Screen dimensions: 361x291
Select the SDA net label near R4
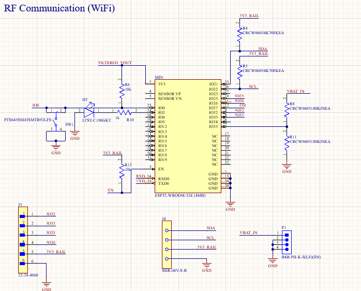(x=262, y=49)
